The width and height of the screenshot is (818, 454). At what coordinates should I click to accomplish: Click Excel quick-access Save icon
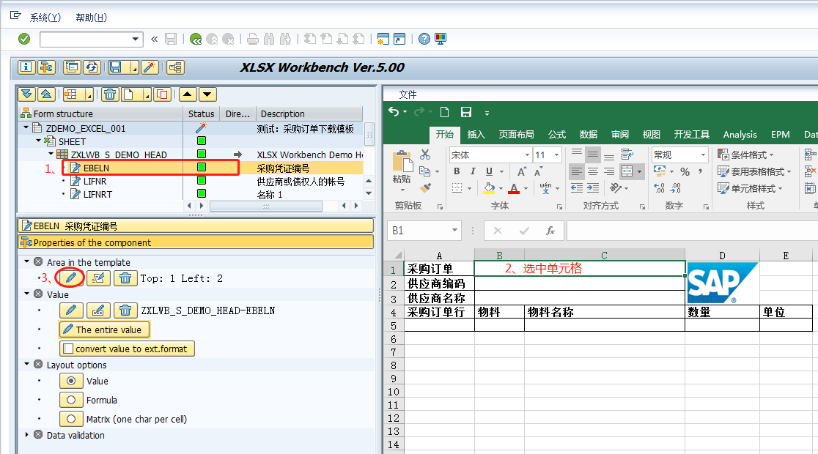466,112
